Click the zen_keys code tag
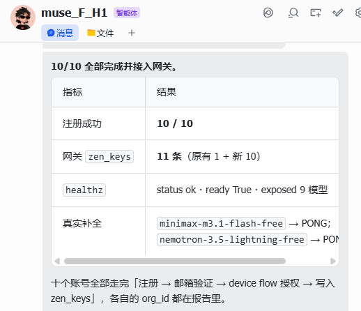This screenshot has width=361, height=311. point(109,157)
